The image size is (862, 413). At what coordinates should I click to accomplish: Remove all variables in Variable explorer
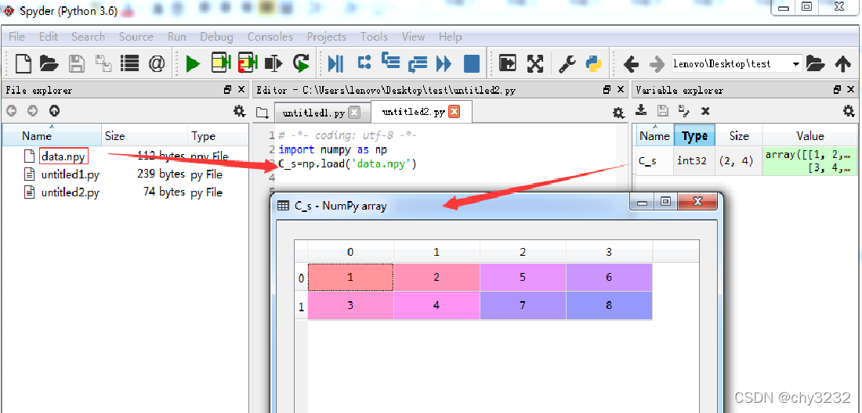(705, 111)
